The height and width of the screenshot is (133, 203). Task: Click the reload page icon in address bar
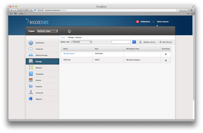177,10
